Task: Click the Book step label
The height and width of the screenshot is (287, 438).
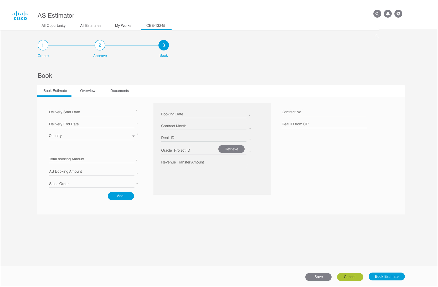Action: tap(163, 55)
